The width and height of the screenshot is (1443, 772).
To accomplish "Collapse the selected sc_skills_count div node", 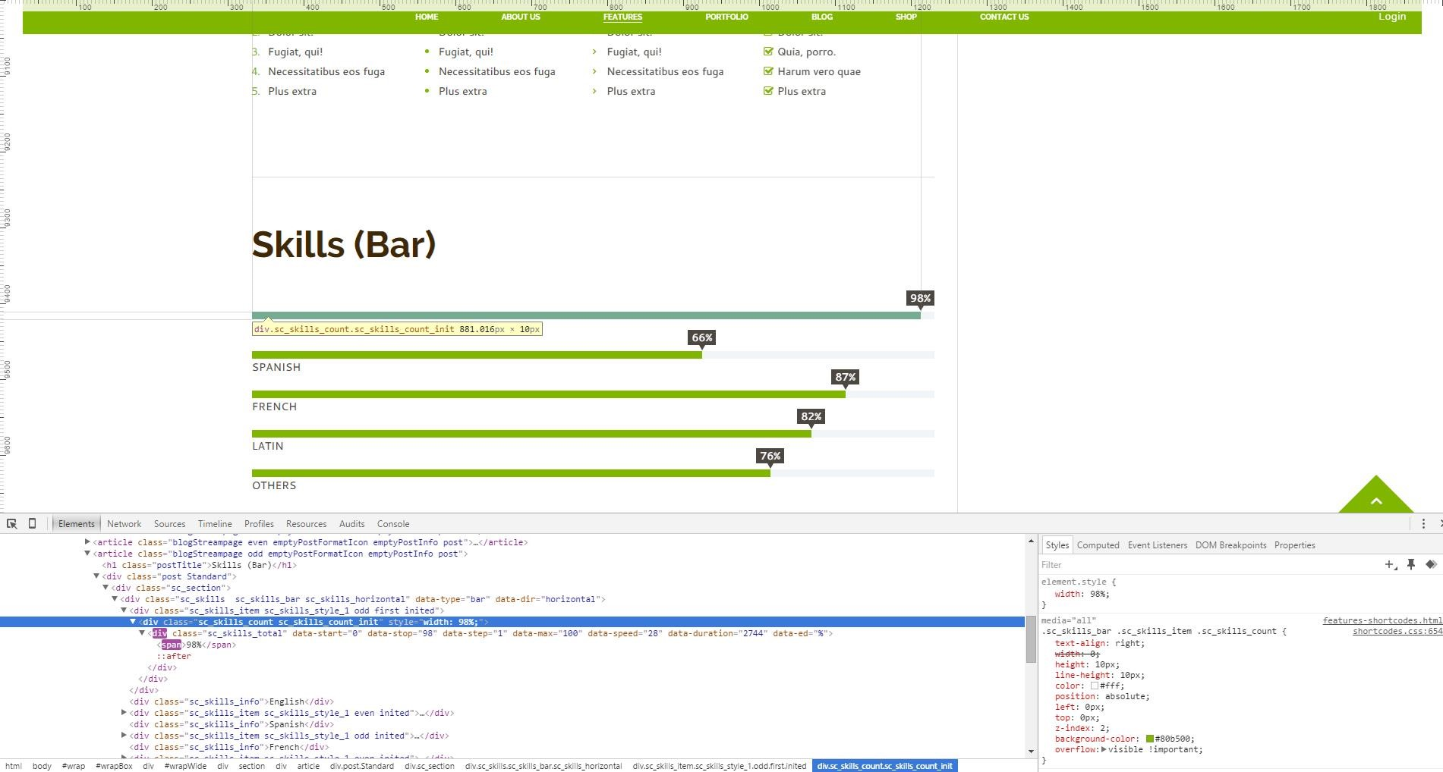I will coord(133,622).
